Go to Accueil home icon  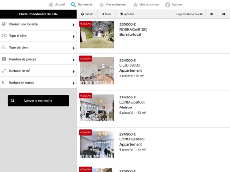51,5
